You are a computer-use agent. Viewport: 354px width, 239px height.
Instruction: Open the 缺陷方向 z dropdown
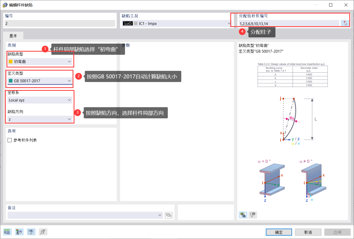tap(40, 119)
